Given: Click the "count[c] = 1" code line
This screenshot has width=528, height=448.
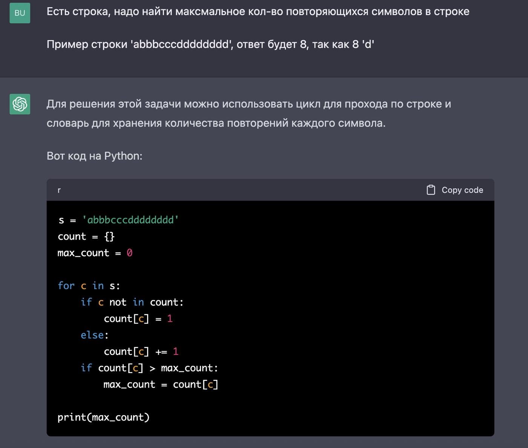Looking at the screenshot, I should tap(138, 319).
